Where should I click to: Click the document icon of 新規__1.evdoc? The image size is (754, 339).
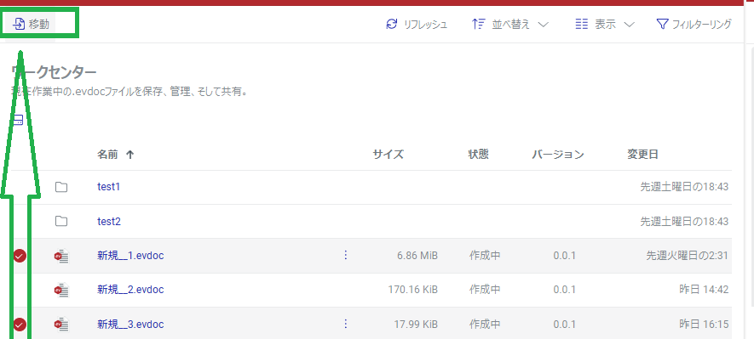point(61,257)
